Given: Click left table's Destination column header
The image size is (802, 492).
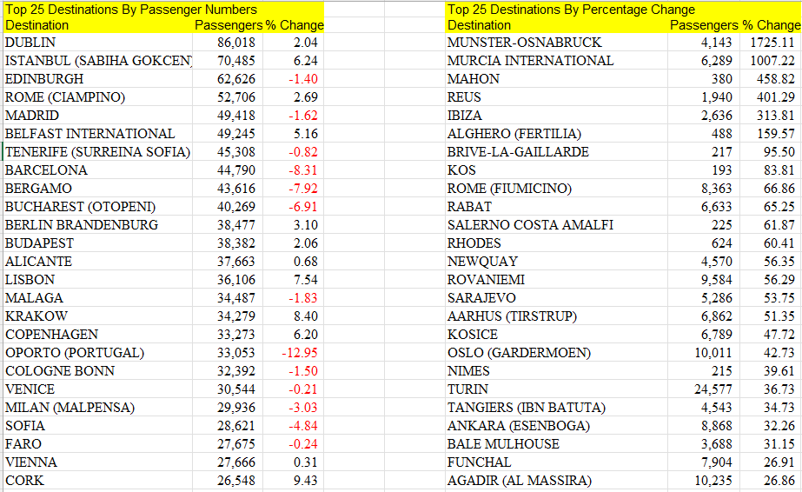Looking at the screenshot, I should (36, 25).
